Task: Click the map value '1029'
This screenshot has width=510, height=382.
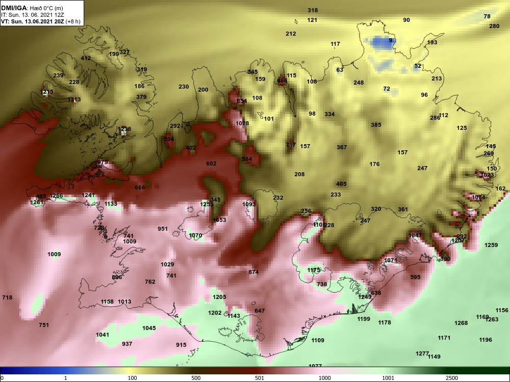Action: pyautogui.click(x=167, y=265)
